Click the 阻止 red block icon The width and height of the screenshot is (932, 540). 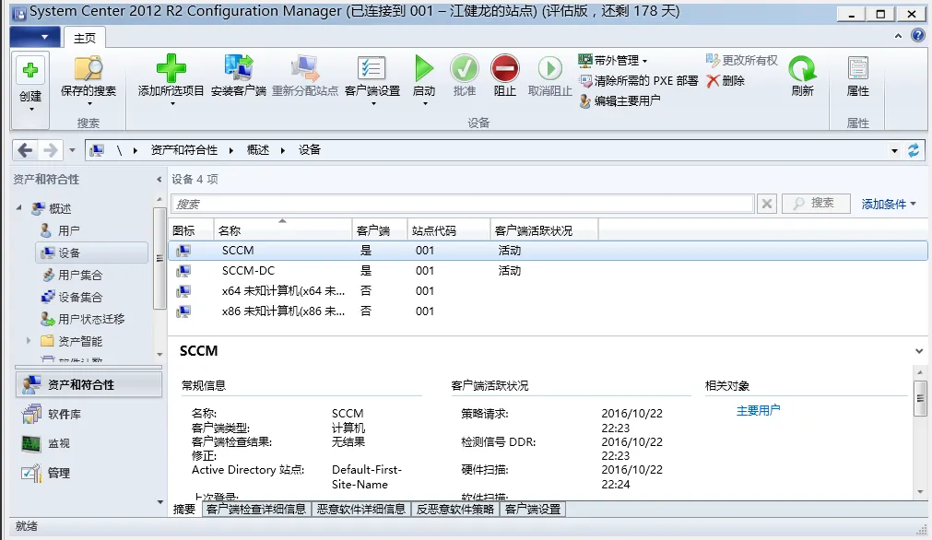click(504, 67)
